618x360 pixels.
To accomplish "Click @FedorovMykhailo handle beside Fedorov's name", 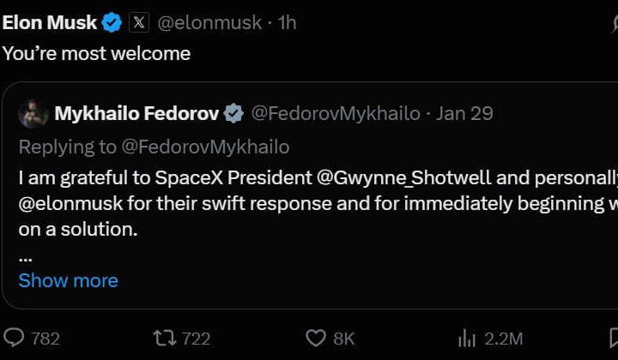I will pos(336,113).
